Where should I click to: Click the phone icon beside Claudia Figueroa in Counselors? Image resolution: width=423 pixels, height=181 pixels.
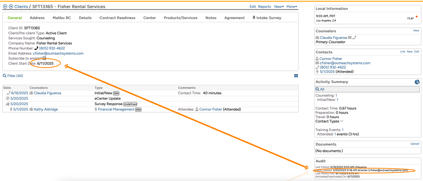click(x=354, y=37)
